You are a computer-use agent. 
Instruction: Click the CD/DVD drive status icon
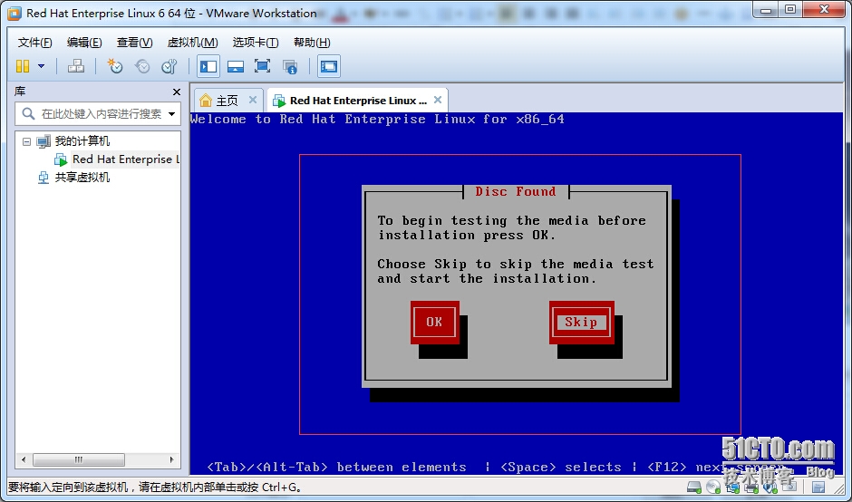[x=713, y=487]
